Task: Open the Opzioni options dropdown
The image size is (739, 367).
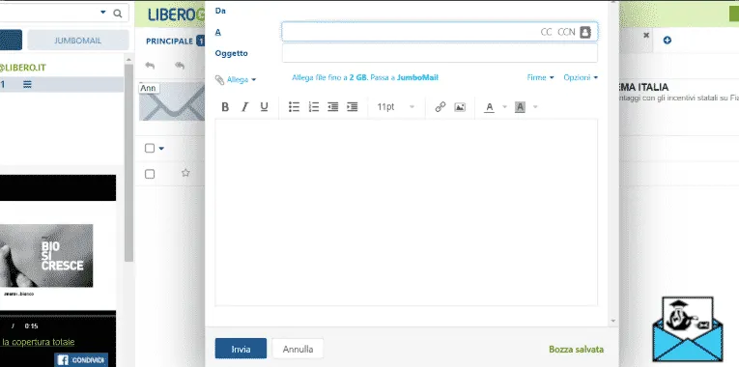Action: pos(581,77)
